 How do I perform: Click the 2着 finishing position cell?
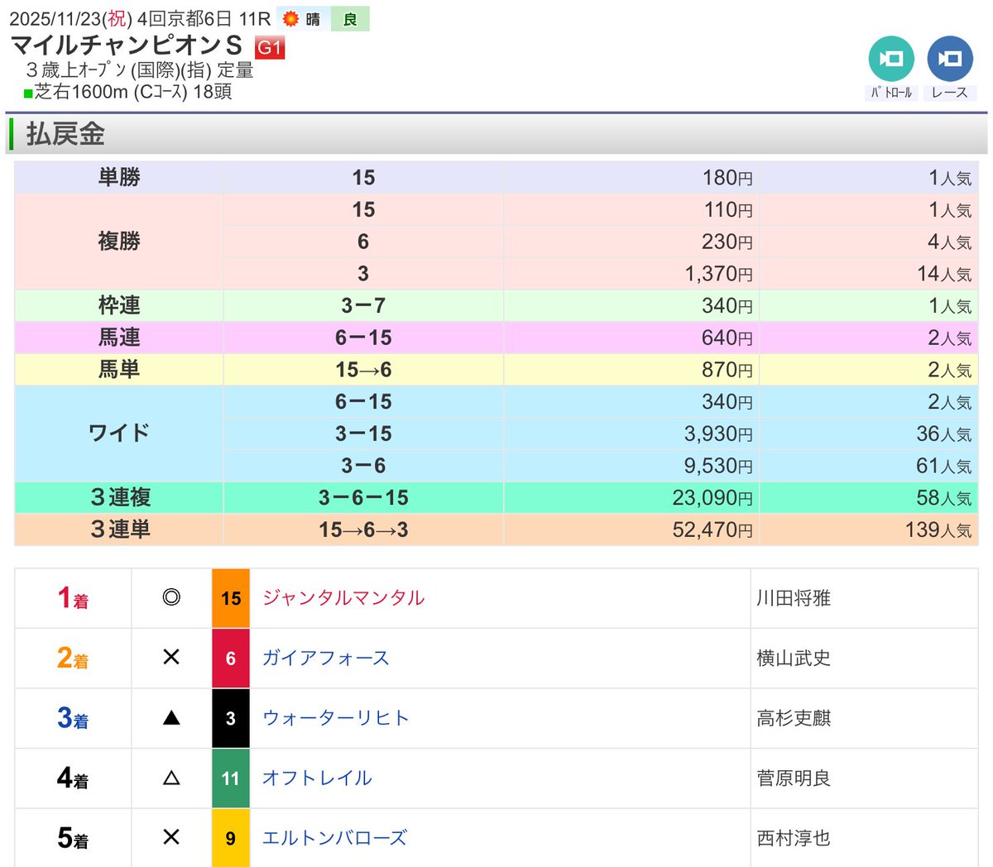pos(73,659)
